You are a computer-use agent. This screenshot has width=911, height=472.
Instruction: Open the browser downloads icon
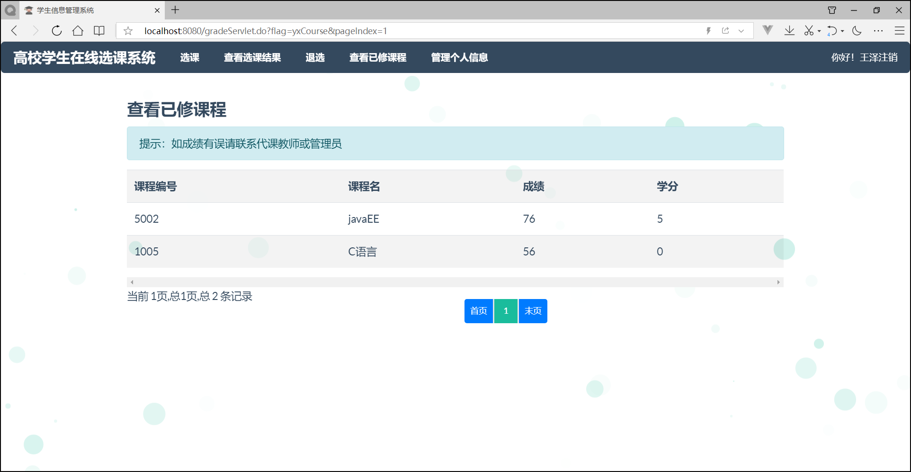click(789, 30)
